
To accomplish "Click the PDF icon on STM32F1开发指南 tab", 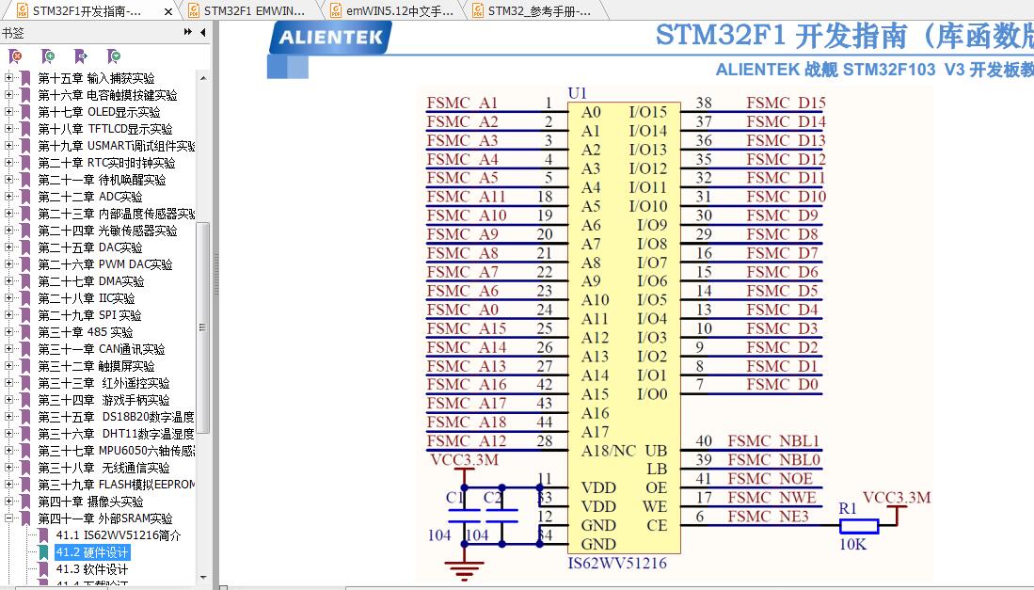I will [23, 10].
